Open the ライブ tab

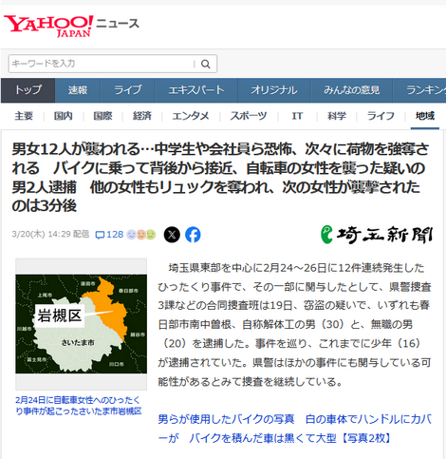(127, 90)
